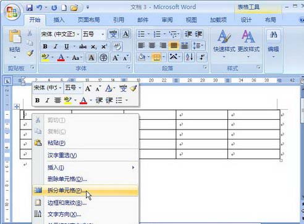The image size is (304, 224).
Task: Open the ribbon font name dropdown
Action: tap(78, 34)
